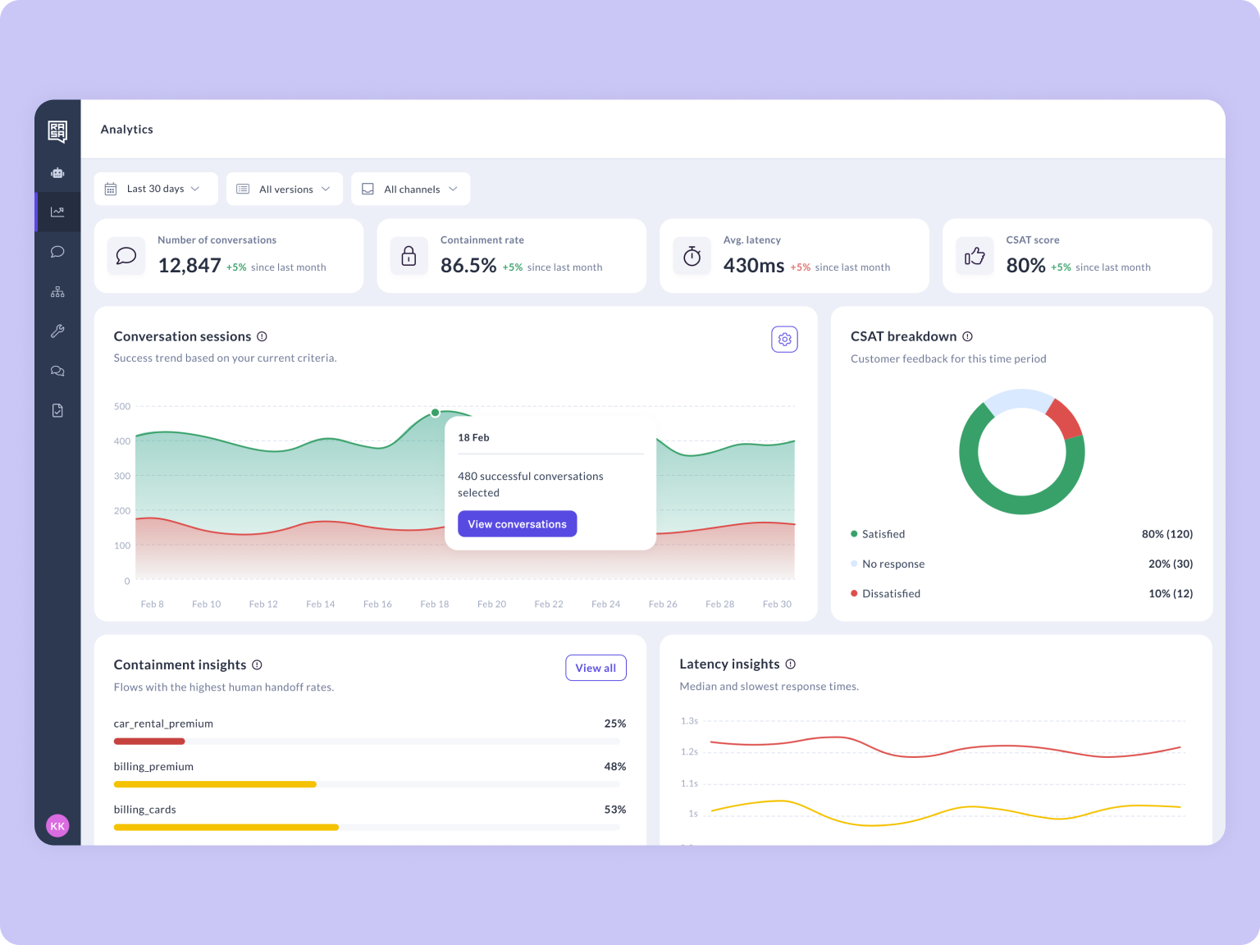Viewport: 1260px width, 945px height.
Task: Open the robot assistant sidebar icon
Action: 57,173
